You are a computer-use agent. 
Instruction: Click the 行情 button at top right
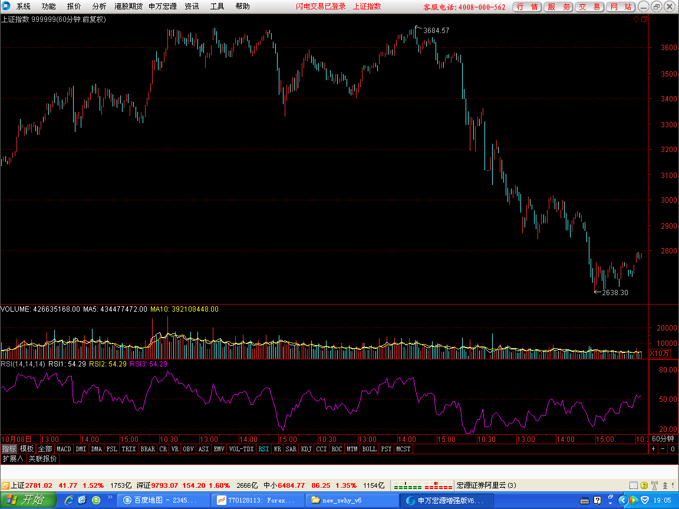click(x=527, y=7)
